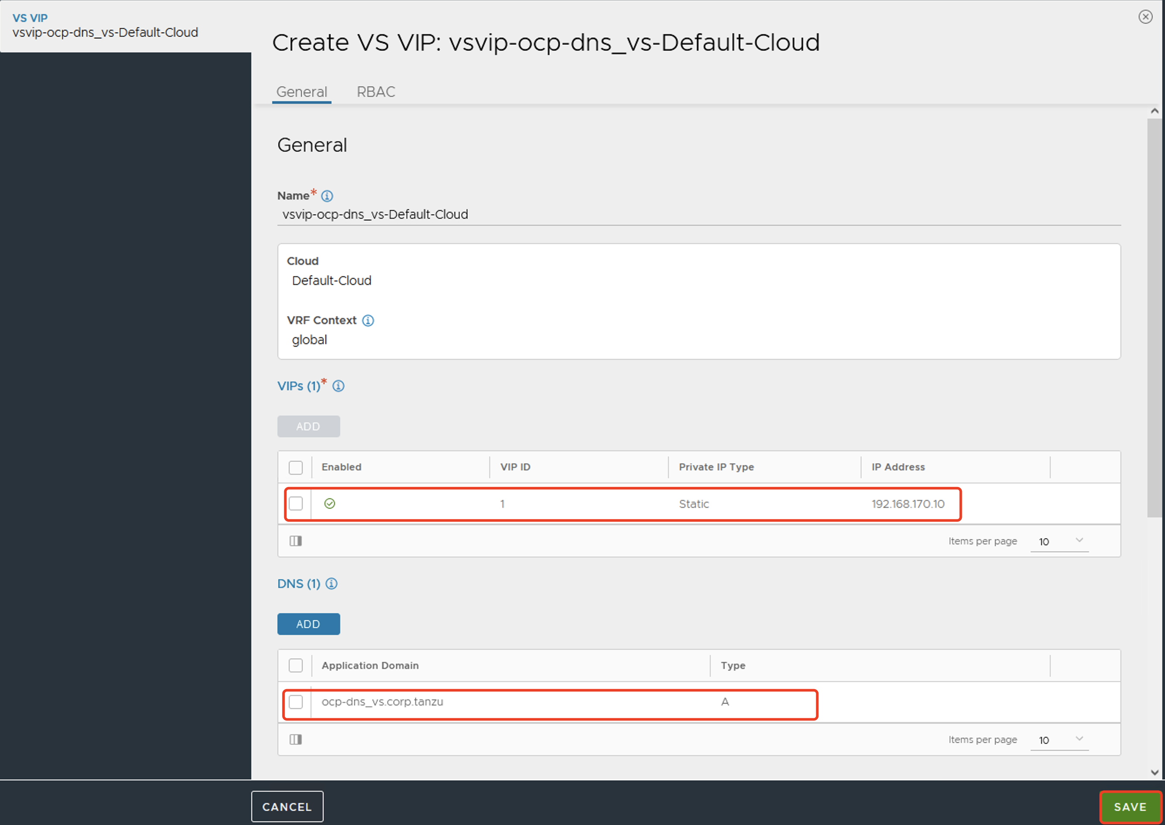
Task: Select the ocp-dns_vs.corp.tanzu row checkbox
Action: pos(296,702)
